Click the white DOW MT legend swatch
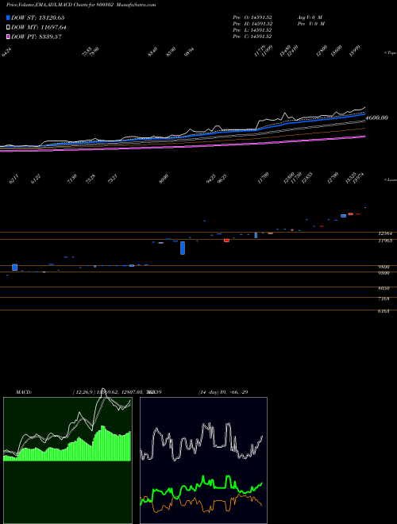The width and height of the screenshot is (397, 524). [8, 28]
